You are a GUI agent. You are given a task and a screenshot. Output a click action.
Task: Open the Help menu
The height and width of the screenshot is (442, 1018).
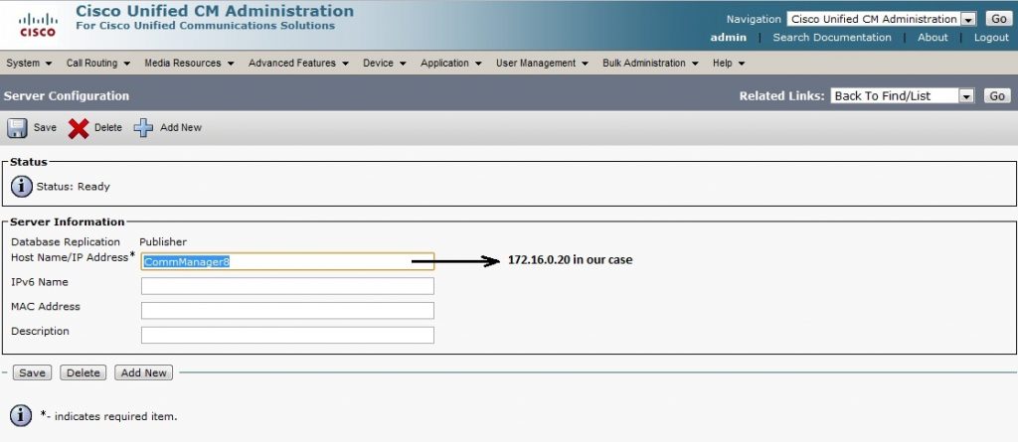[x=729, y=63]
